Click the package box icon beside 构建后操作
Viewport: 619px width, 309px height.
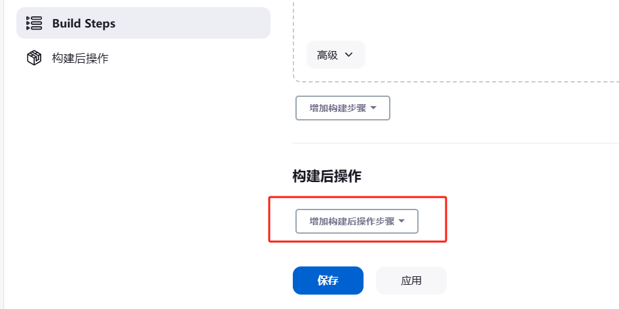[x=34, y=58]
